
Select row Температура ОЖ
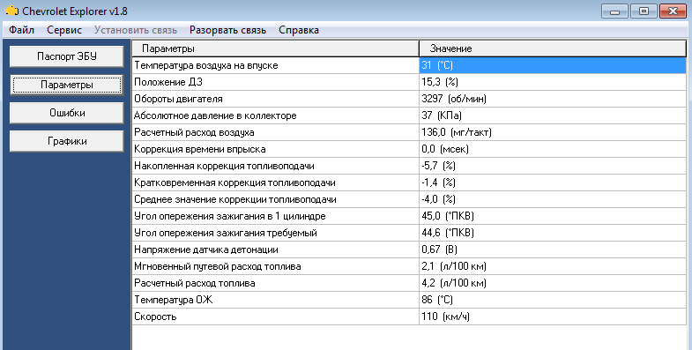point(409,300)
